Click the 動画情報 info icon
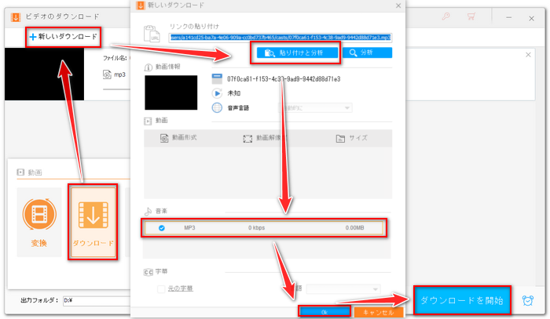550x319 pixels. (x=148, y=67)
